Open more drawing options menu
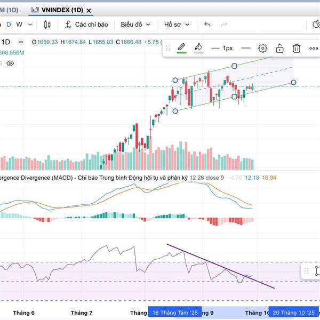The width and height of the screenshot is (320, 320). [x=314, y=49]
